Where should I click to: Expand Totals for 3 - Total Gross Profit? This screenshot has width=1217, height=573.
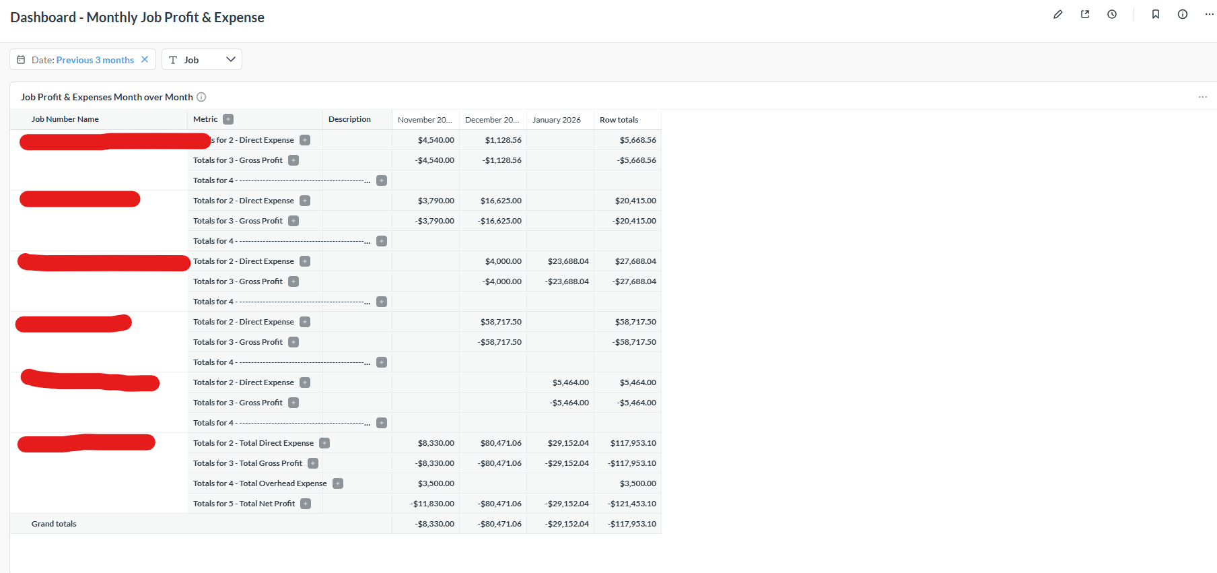[x=313, y=463]
